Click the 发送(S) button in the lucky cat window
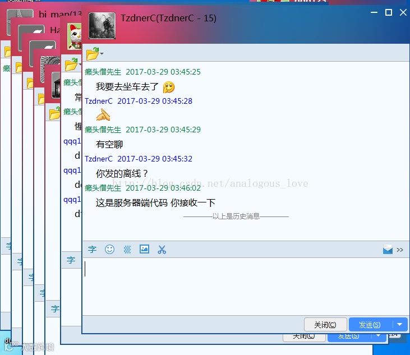 tap(349, 337)
